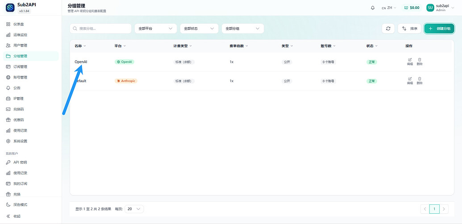Open the 全部平台 filter dropdown
This screenshot has height=224, width=462.
156,29
